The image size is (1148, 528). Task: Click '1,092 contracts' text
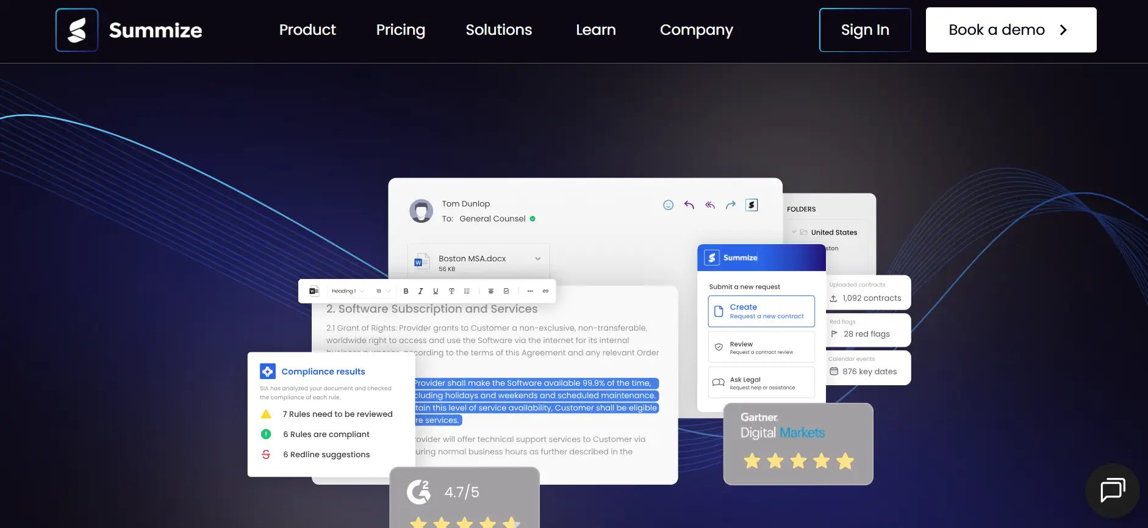click(x=872, y=298)
